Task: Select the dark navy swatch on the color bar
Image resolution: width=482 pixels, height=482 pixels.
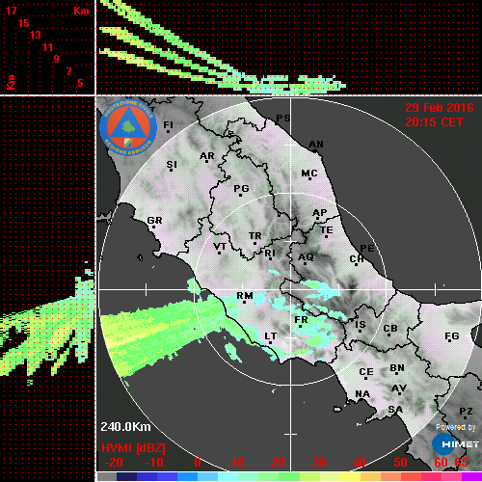Action: click(127, 477)
